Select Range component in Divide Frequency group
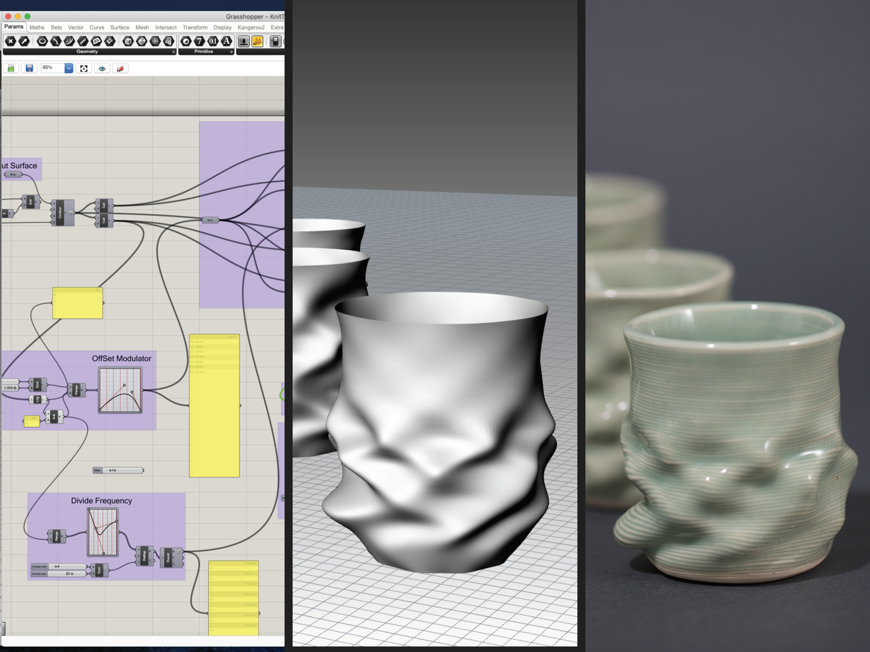The image size is (870, 652). click(x=57, y=537)
